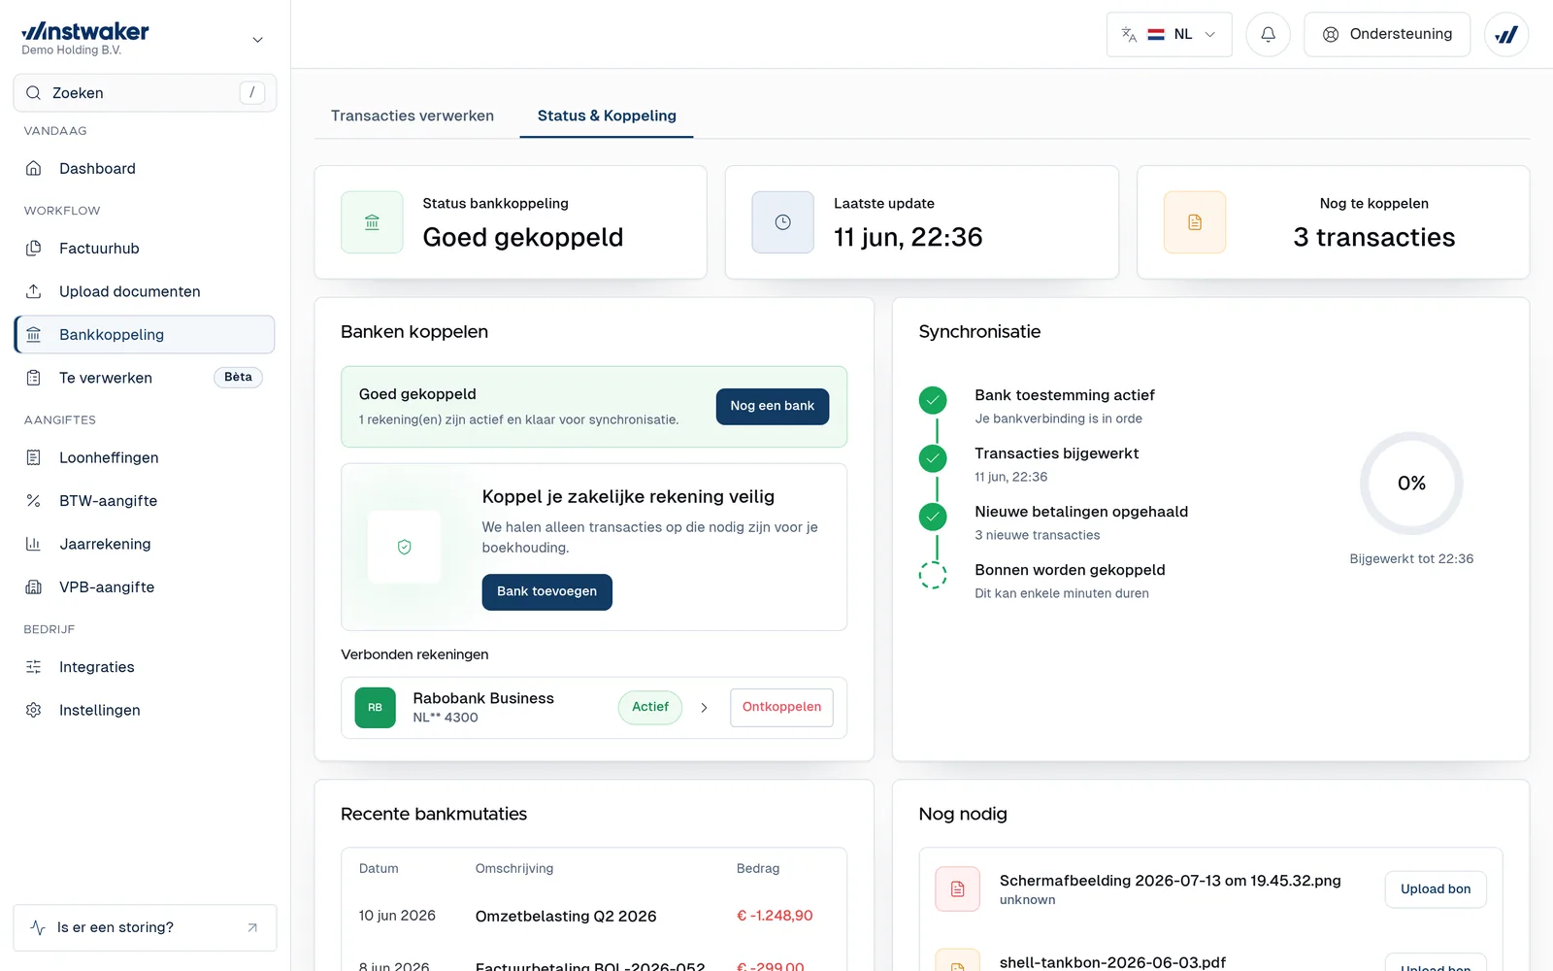Click the Integraties sliders icon
Image resolution: width=1553 pixels, height=971 pixels.
[x=34, y=667]
